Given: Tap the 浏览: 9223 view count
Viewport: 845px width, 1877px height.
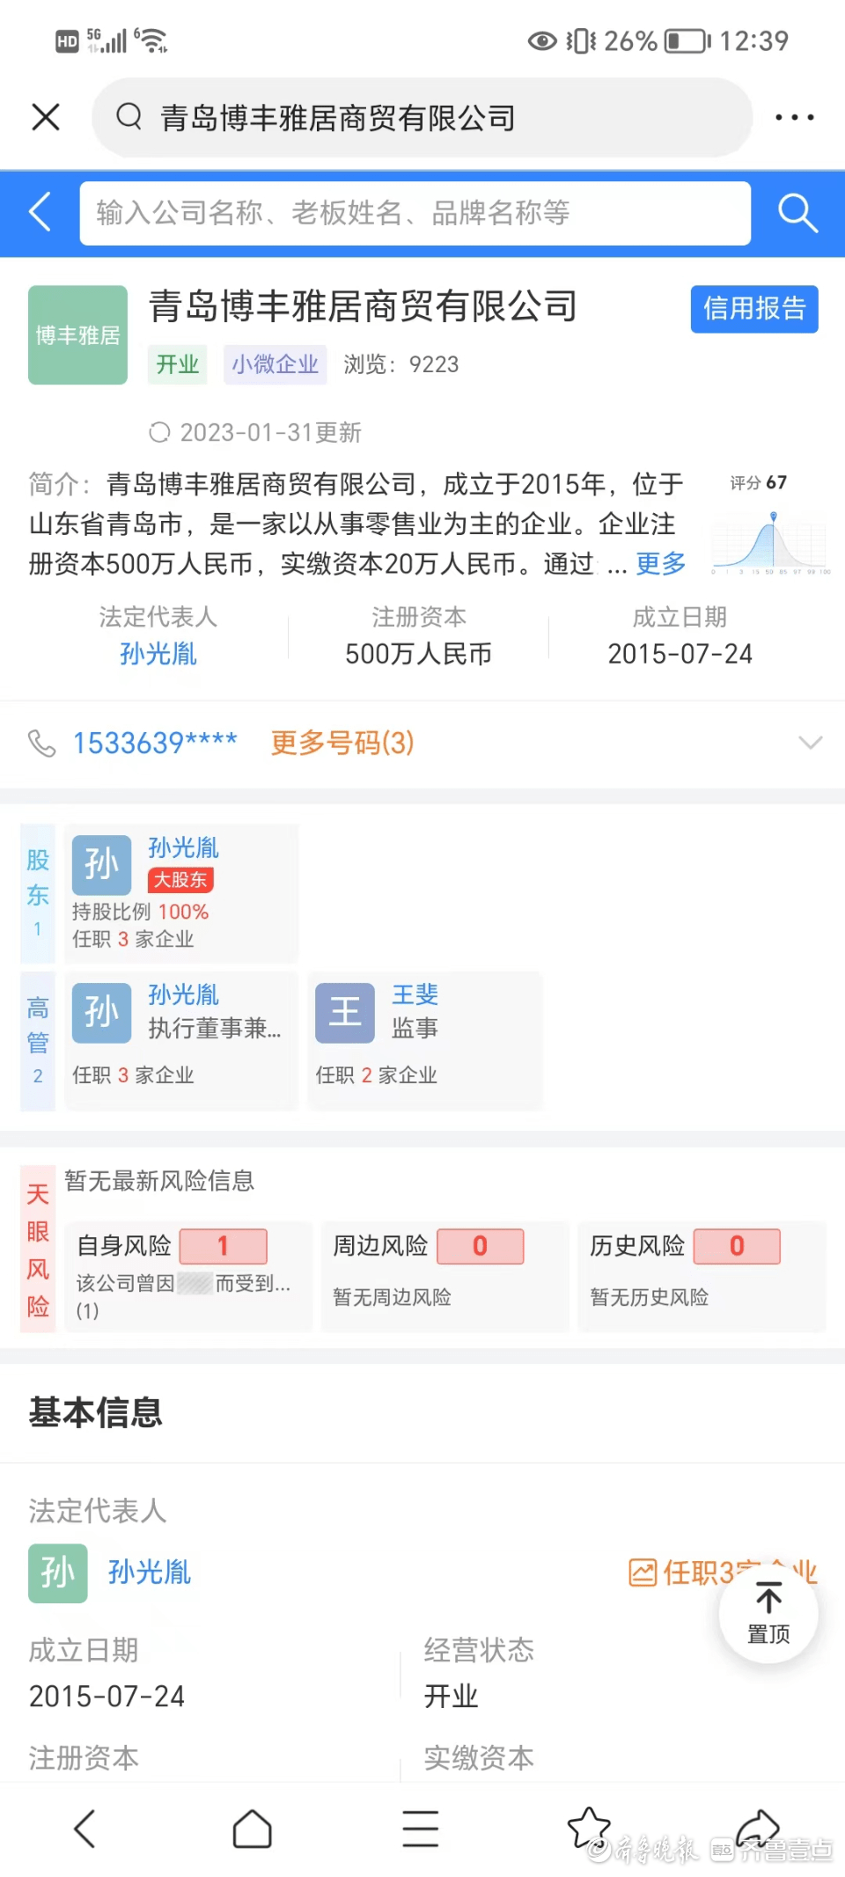Looking at the screenshot, I should 401,364.
